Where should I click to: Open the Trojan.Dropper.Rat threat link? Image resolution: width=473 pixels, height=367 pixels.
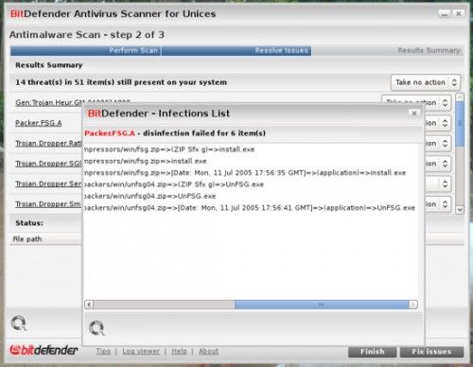[x=49, y=144]
